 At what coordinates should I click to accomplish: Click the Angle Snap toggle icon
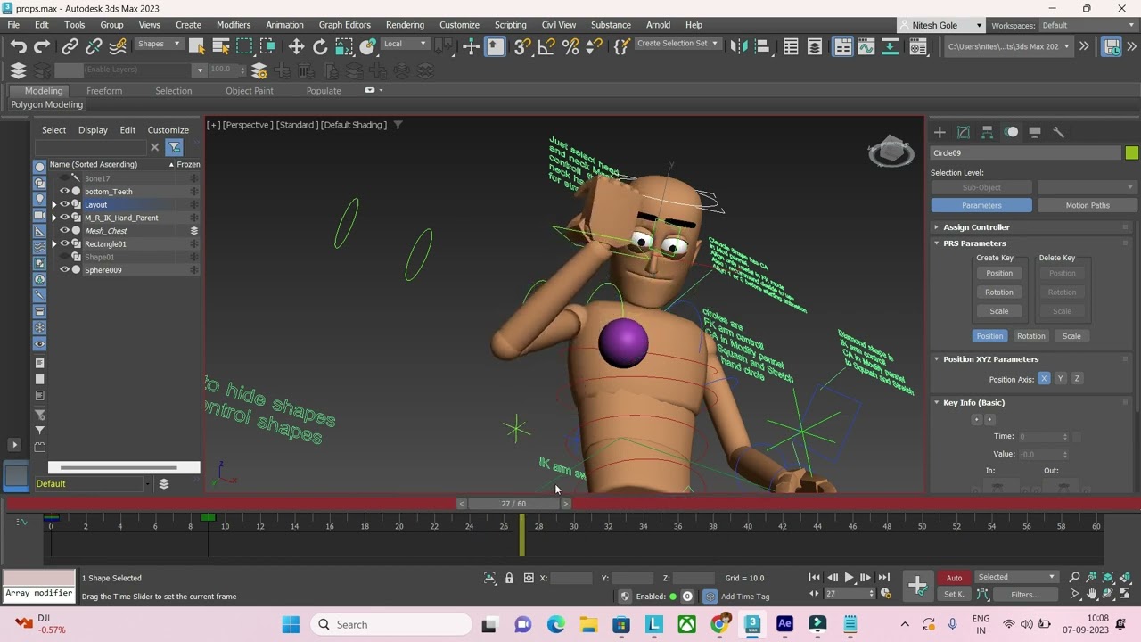coord(546,46)
